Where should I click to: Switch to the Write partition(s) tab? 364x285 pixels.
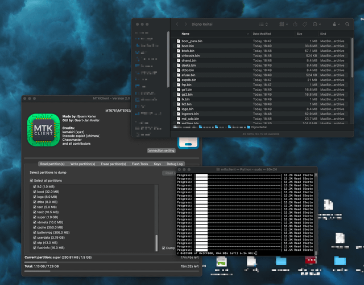(x=82, y=164)
